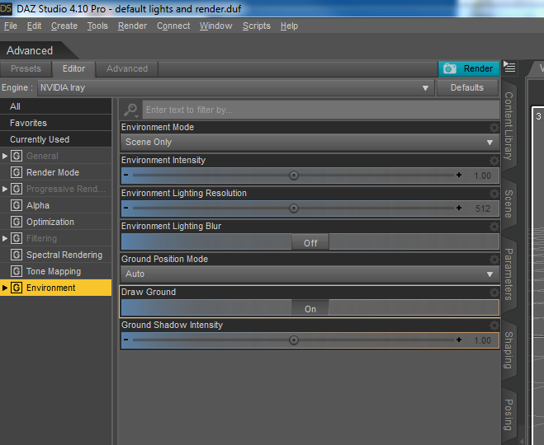Open the Posing side tab

(x=509, y=415)
